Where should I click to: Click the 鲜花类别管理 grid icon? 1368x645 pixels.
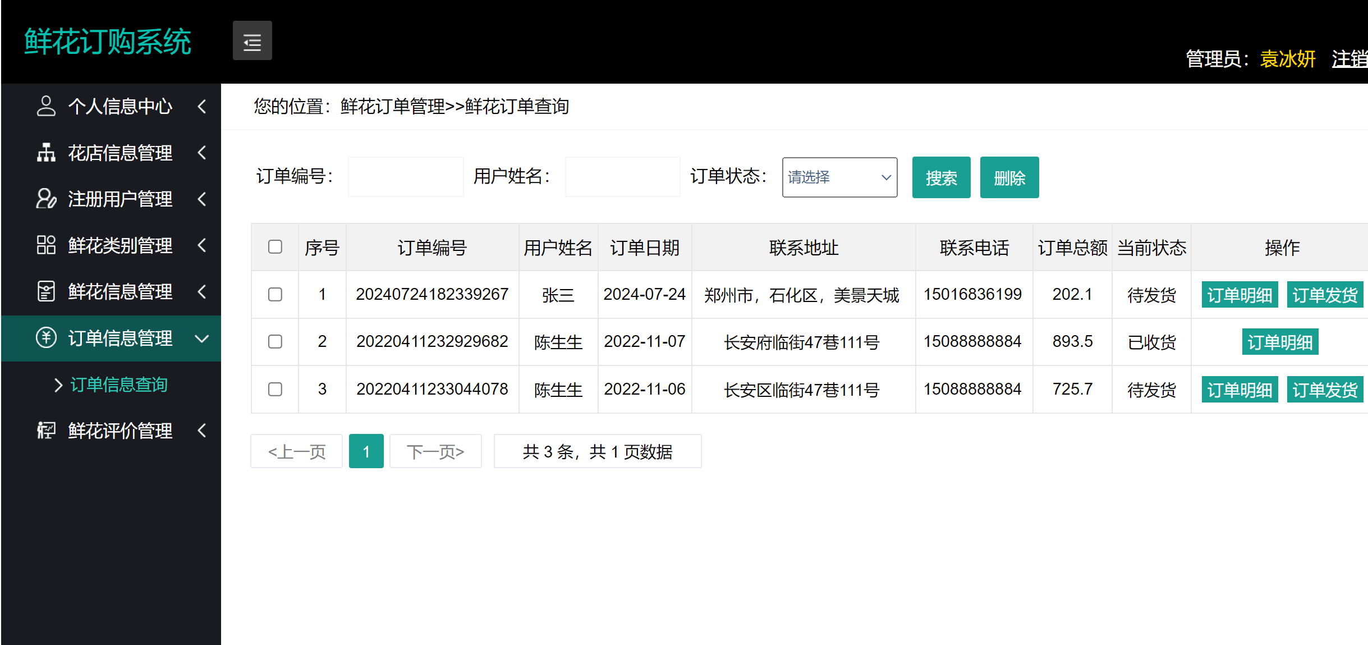point(46,245)
